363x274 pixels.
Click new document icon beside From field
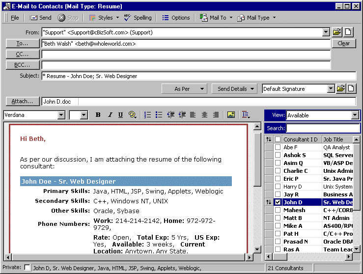[x=348, y=32]
